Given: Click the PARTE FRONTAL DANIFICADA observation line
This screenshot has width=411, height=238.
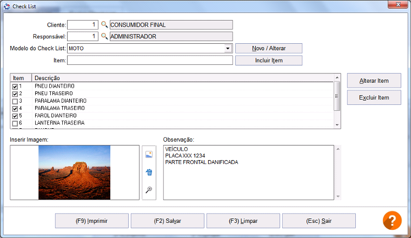Looking at the screenshot, I should pyautogui.click(x=202, y=162).
